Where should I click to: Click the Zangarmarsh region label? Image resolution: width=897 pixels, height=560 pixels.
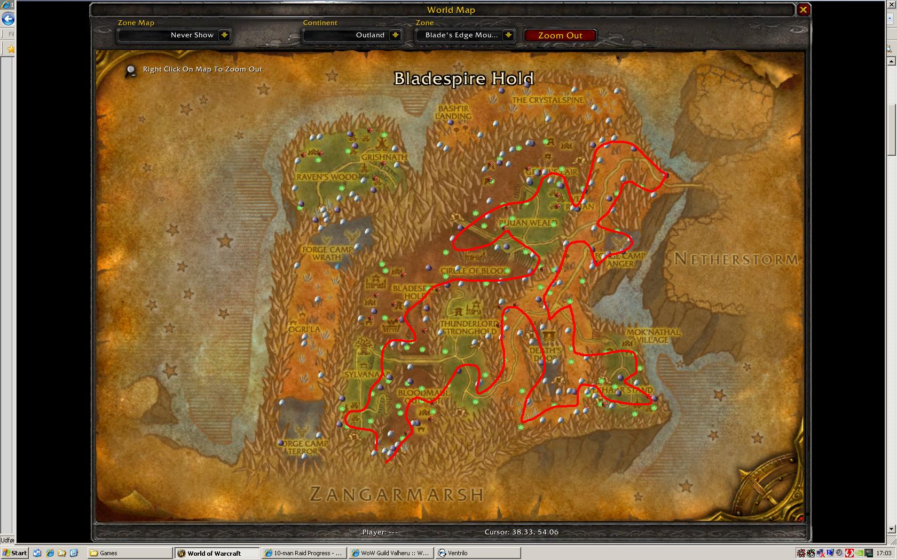pyautogui.click(x=397, y=494)
